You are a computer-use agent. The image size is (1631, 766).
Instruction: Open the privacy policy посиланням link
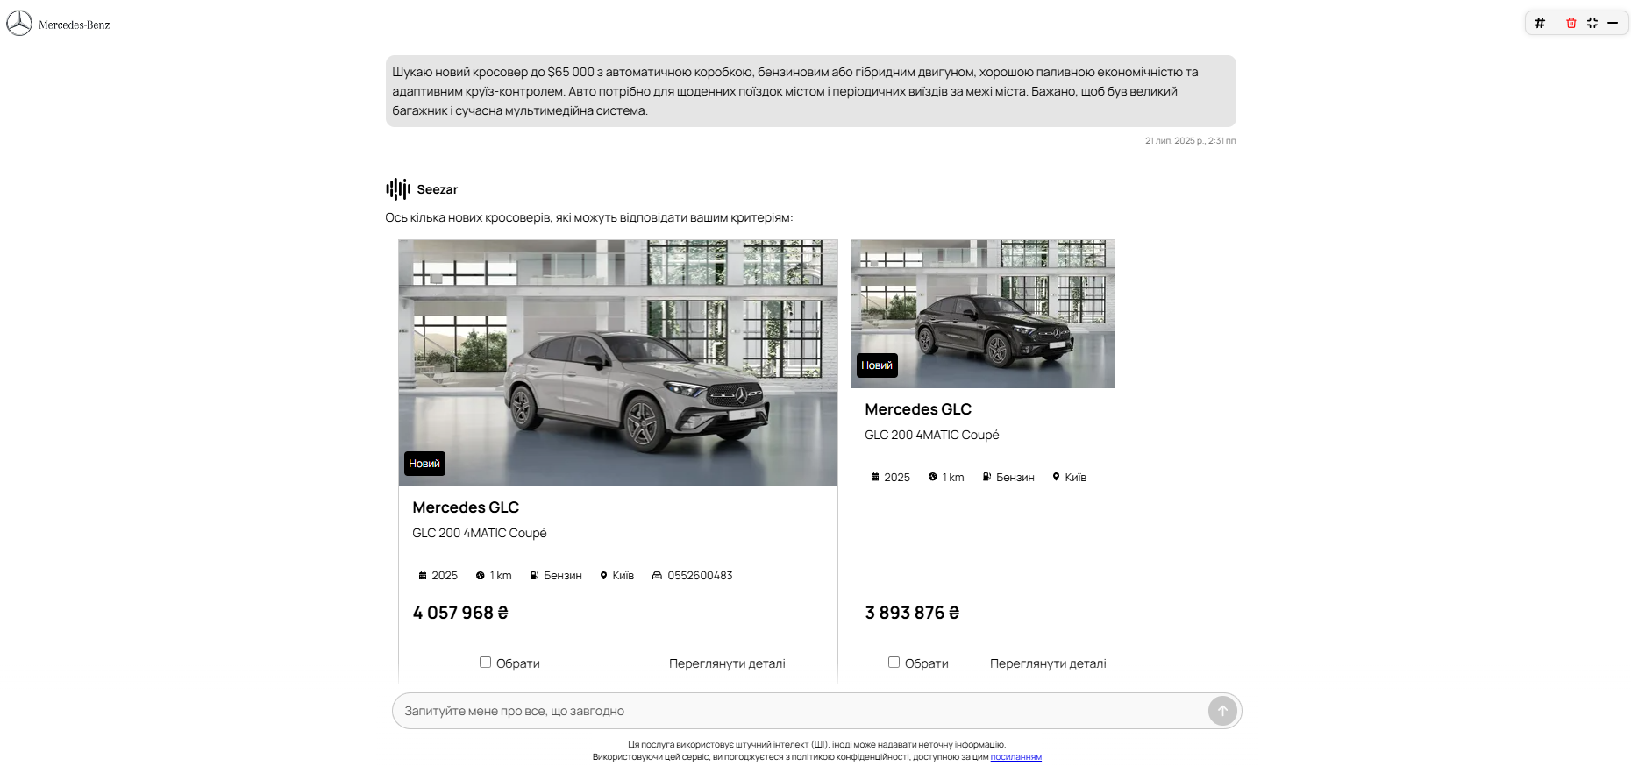[x=1015, y=757]
